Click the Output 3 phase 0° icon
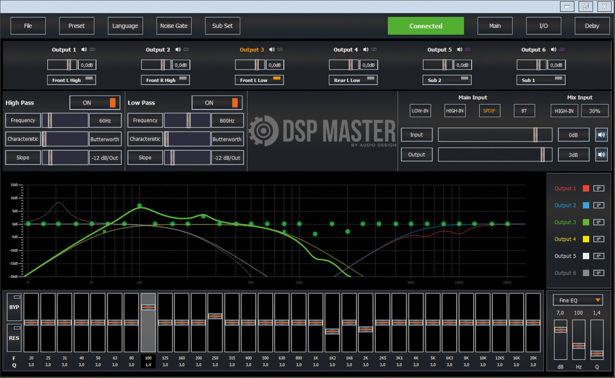Image resolution: width=615 pixels, height=378 pixels. [x=599, y=222]
